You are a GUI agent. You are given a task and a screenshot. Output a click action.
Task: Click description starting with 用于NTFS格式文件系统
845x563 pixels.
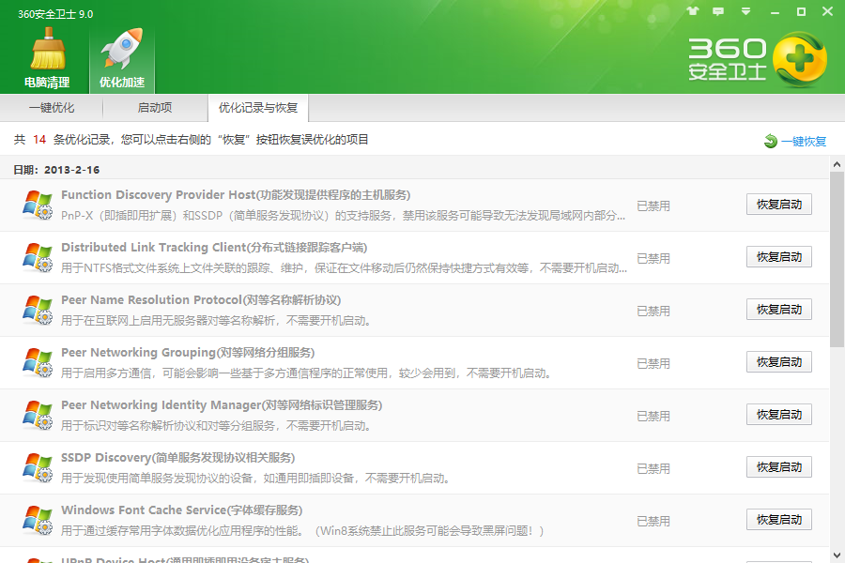pos(344,267)
